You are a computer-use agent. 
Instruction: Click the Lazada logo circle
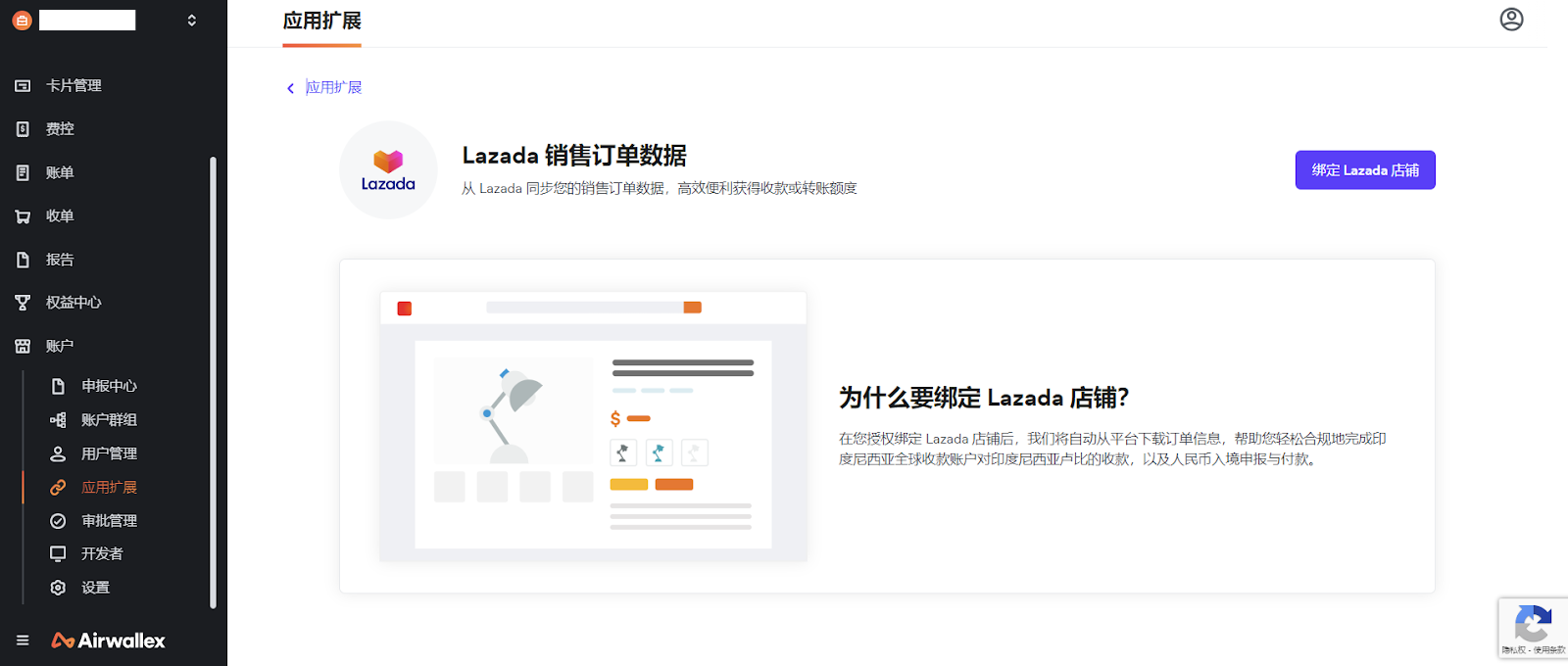pos(388,170)
